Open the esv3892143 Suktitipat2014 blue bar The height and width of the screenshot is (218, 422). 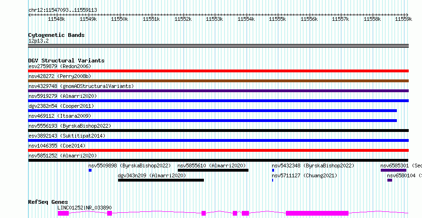pos(218,140)
